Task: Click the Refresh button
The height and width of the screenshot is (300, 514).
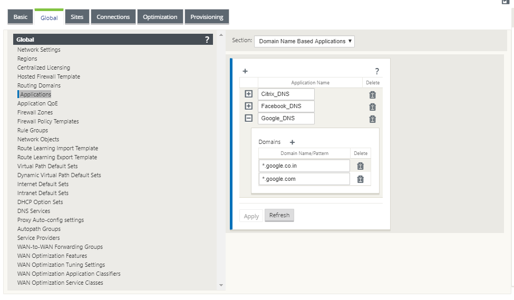Action: click(279, 216)
